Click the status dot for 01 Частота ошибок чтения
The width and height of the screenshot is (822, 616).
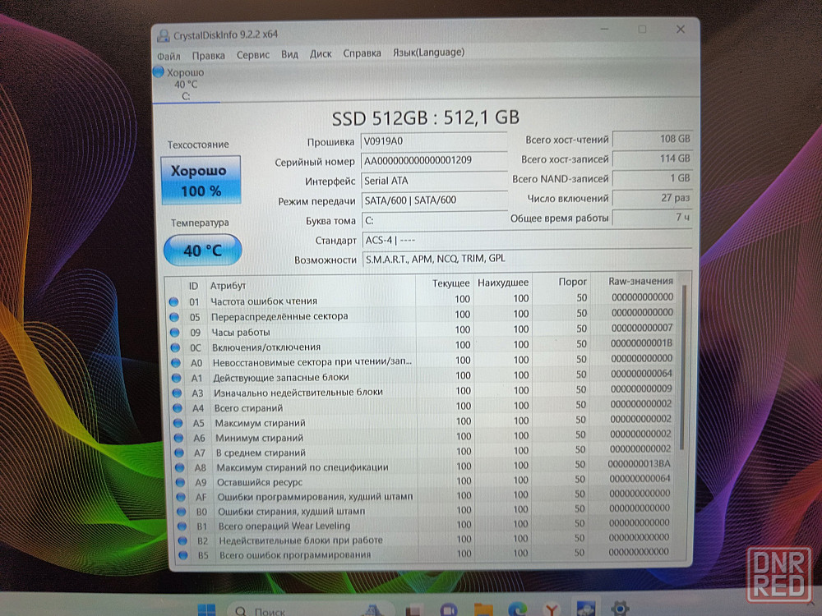(173, 301)
